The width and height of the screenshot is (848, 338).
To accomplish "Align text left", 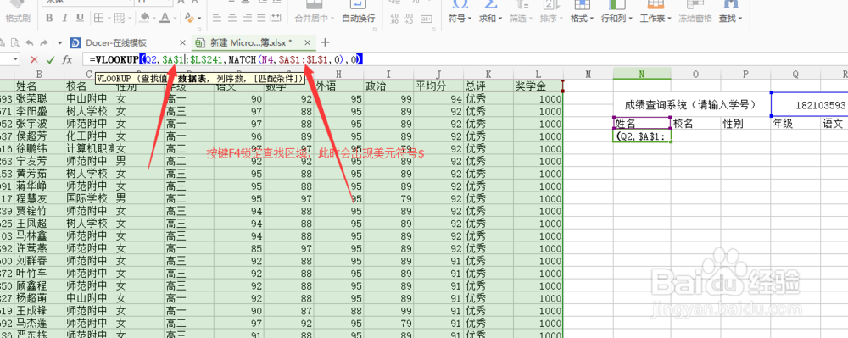I will pos(217,18).
